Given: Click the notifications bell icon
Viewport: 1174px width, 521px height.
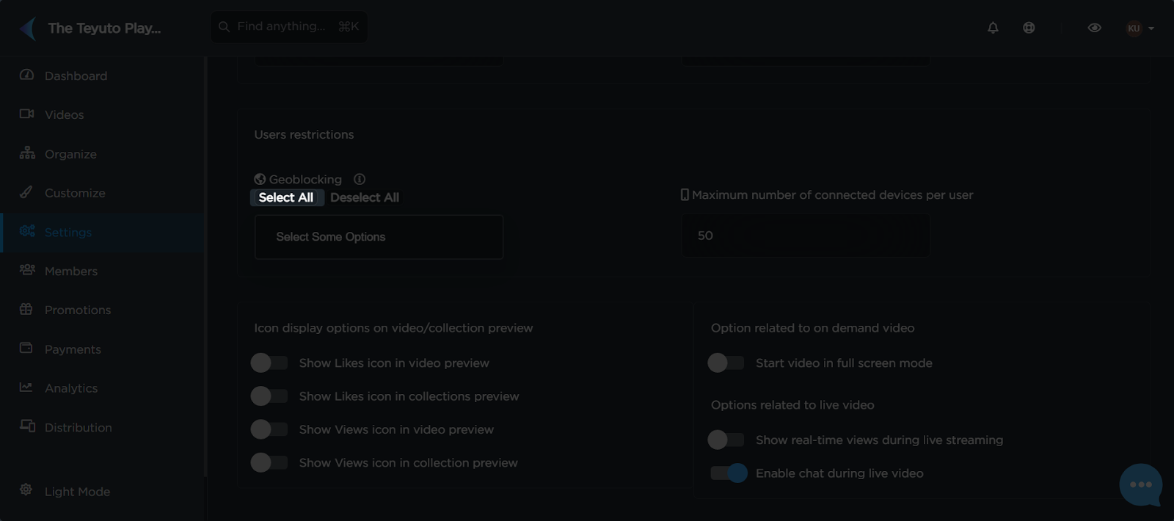Looking at the screenshot, I should click(x=993, y=28).
